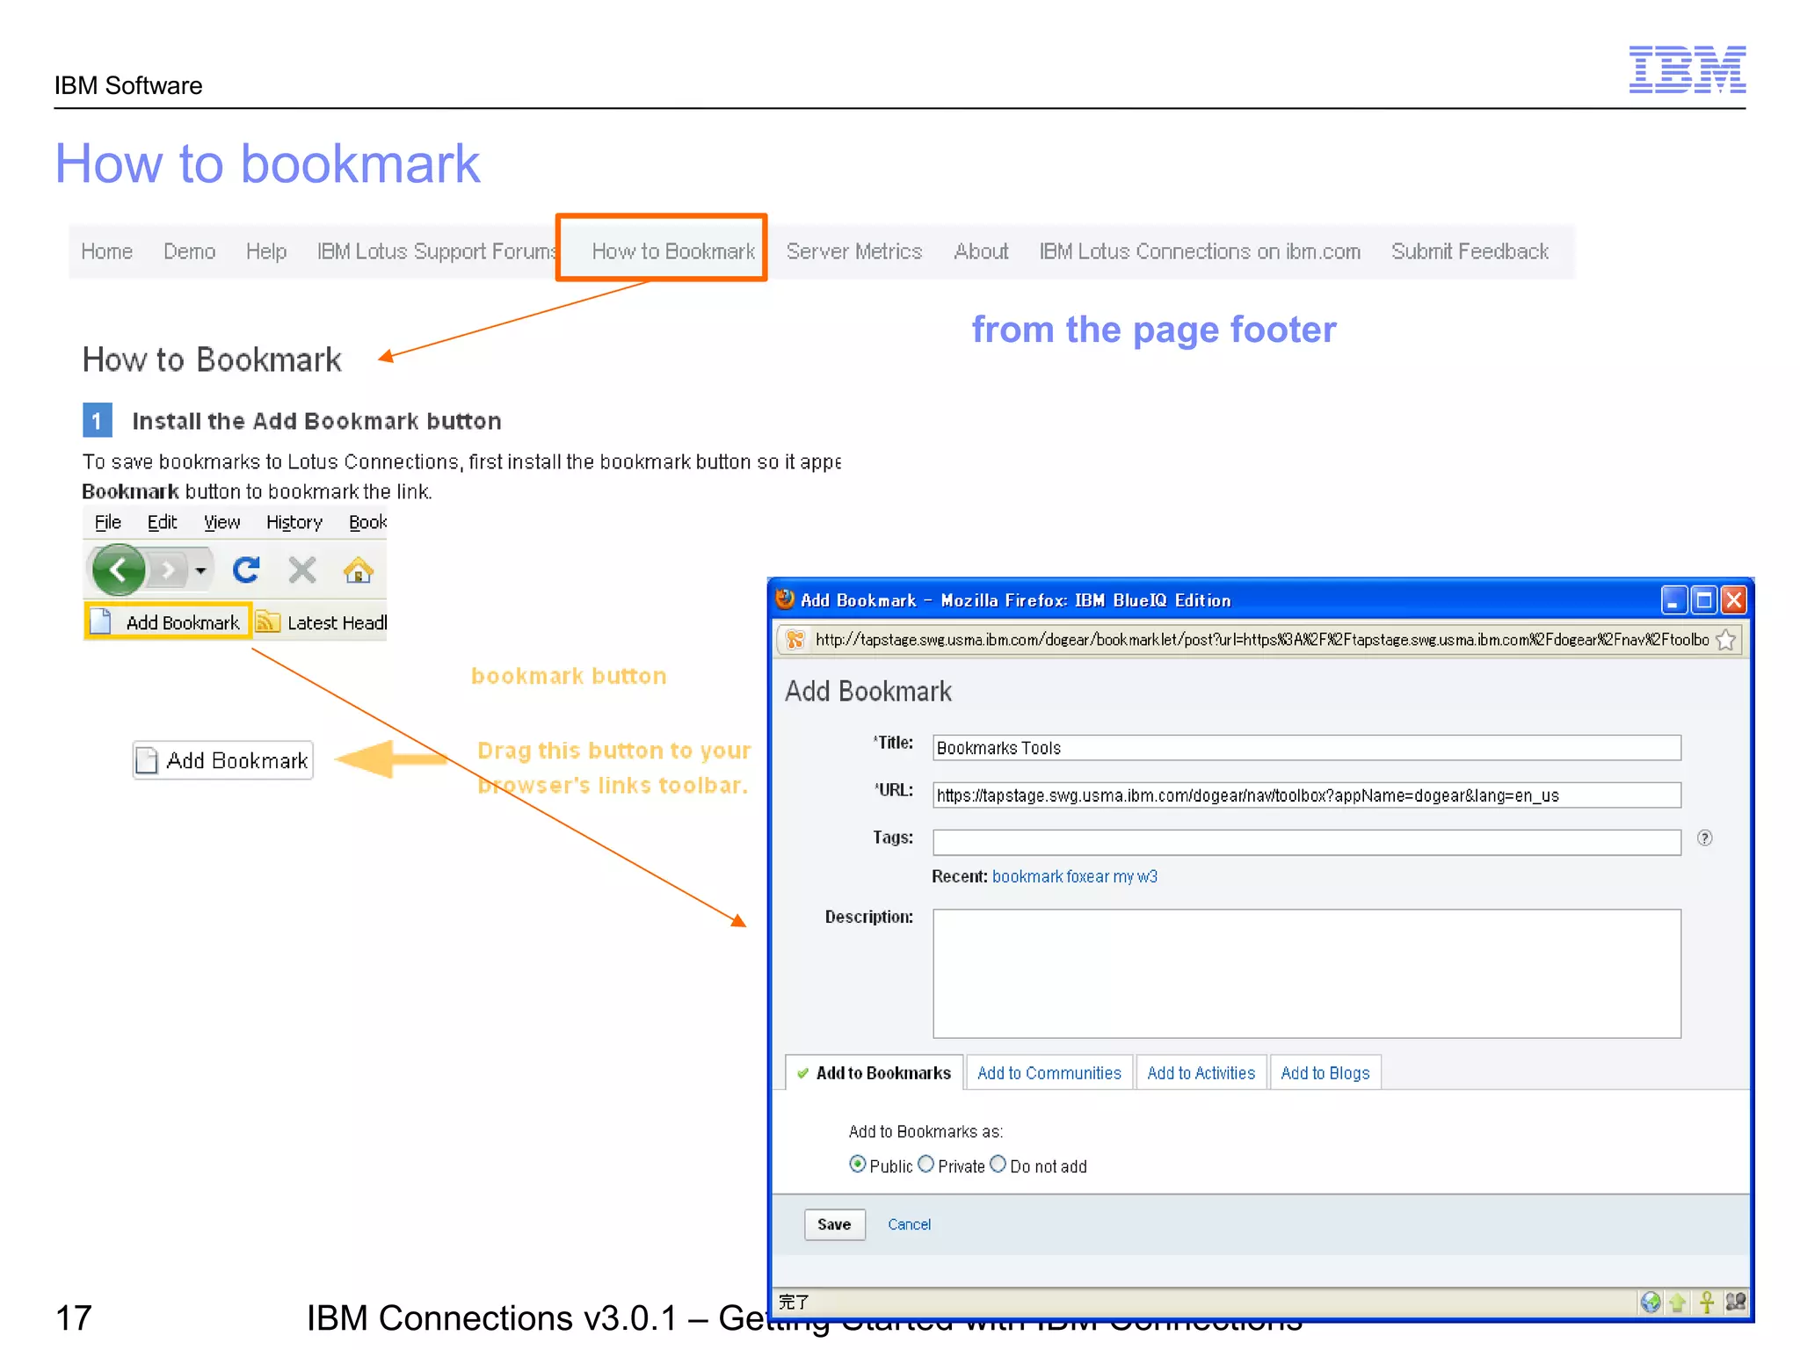Click the address bar URL in Add Bookmark window

pyautogui.click(x=1261, y=640)
